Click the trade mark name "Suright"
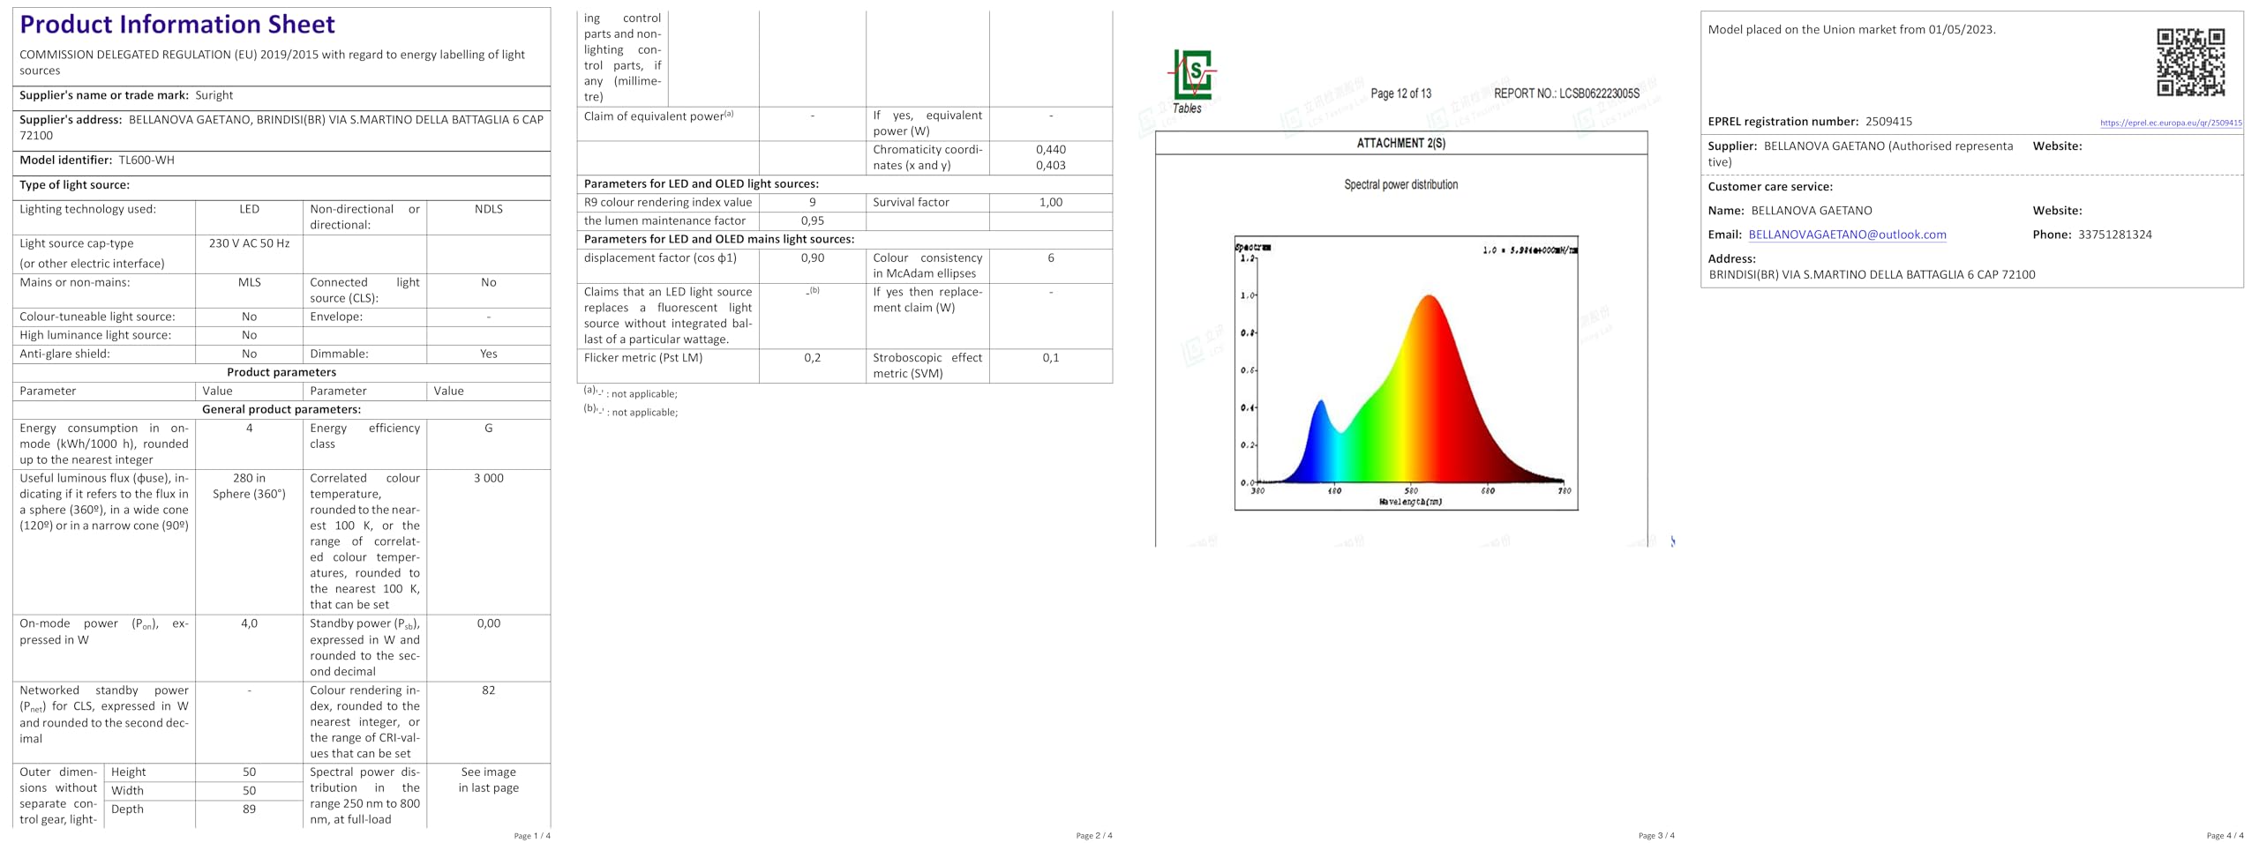 tap(214, 95)
